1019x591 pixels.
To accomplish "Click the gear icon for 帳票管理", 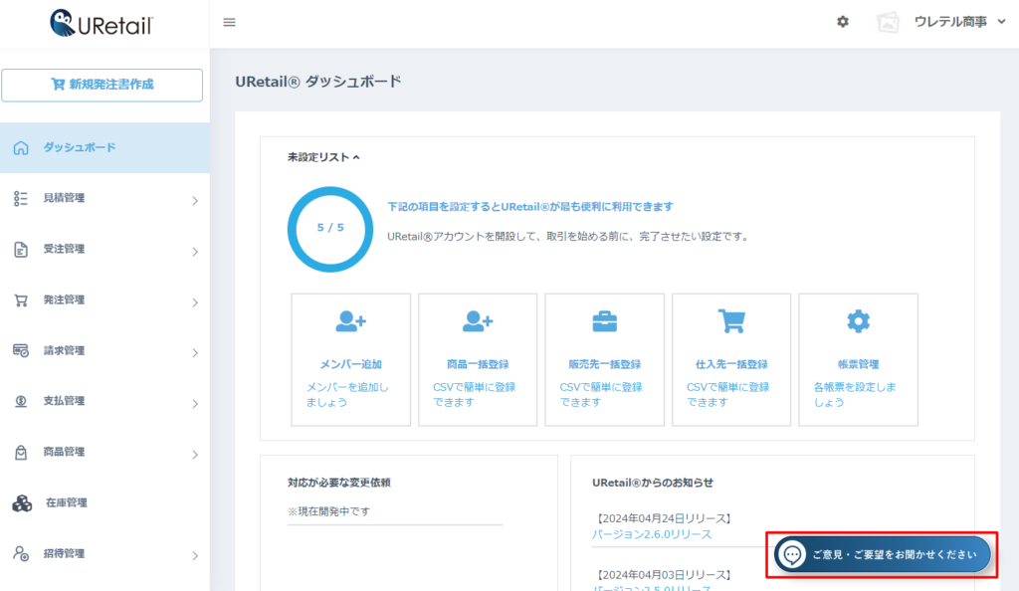I will click(x=858, y=320).
